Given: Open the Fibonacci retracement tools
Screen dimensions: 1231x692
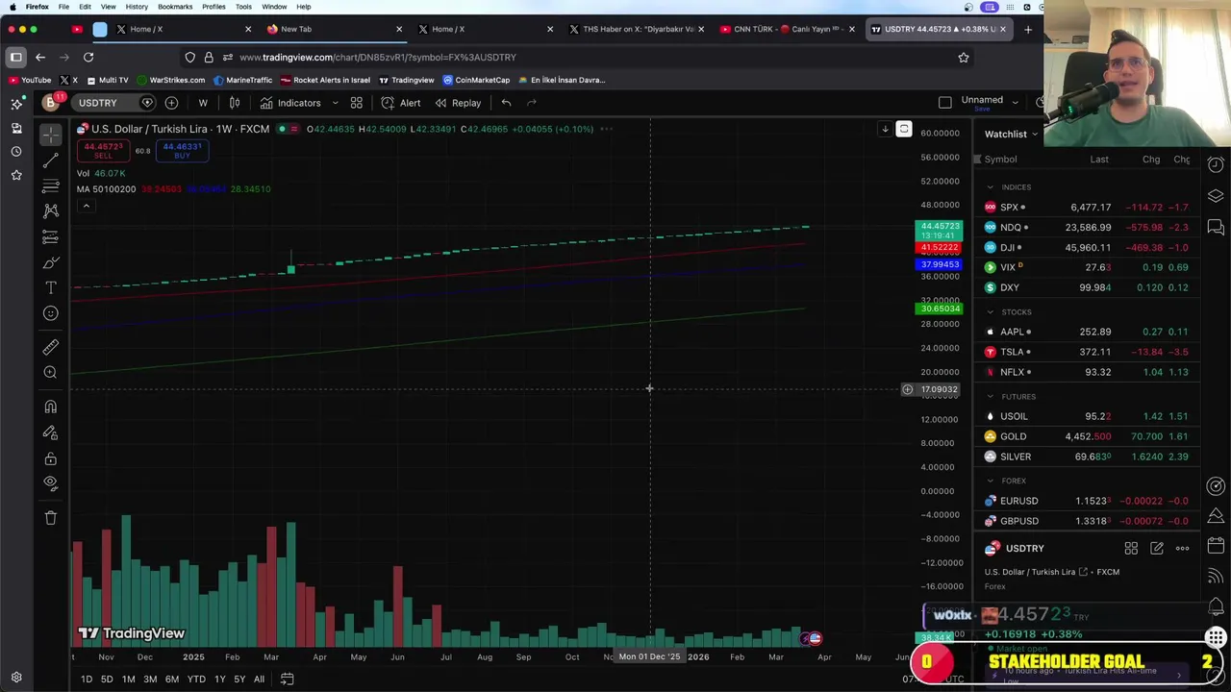Looking at the screenshot, I should [51, 185].
